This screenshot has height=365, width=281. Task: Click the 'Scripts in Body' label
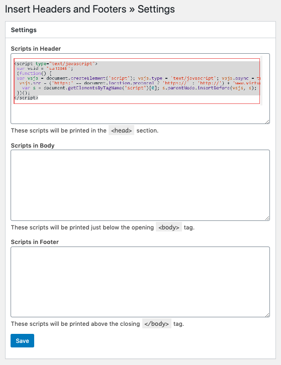33,146
